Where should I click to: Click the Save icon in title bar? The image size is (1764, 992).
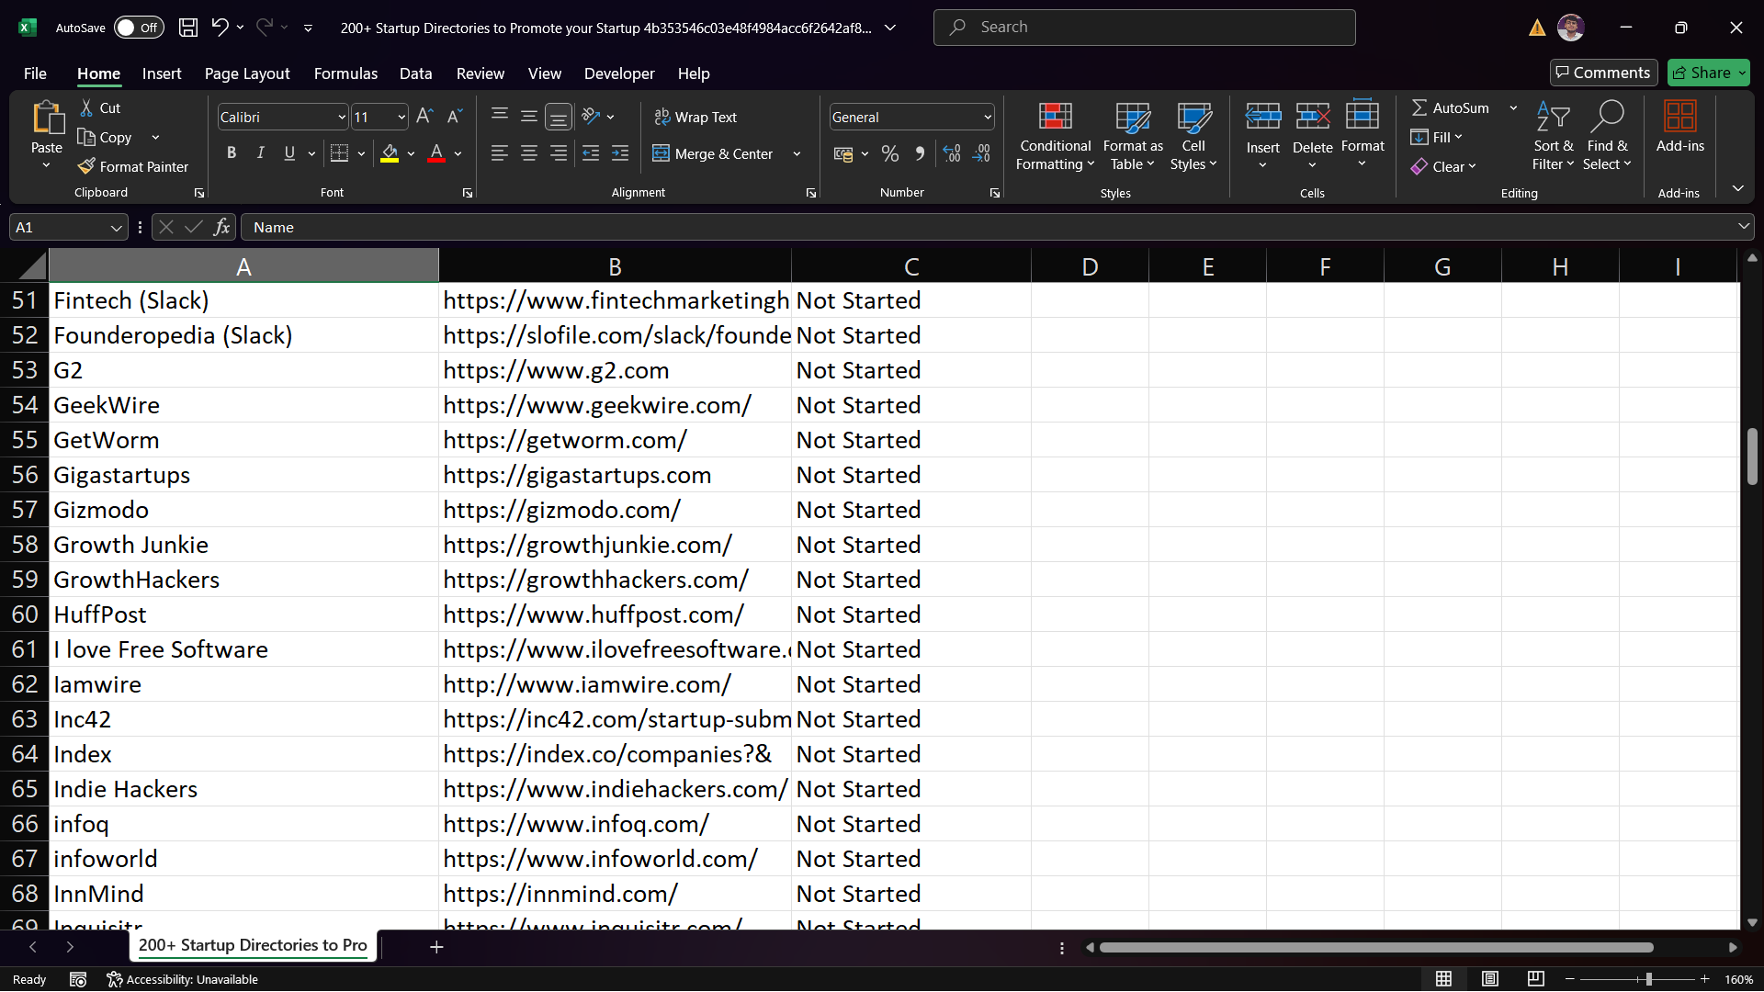[187, 28]
